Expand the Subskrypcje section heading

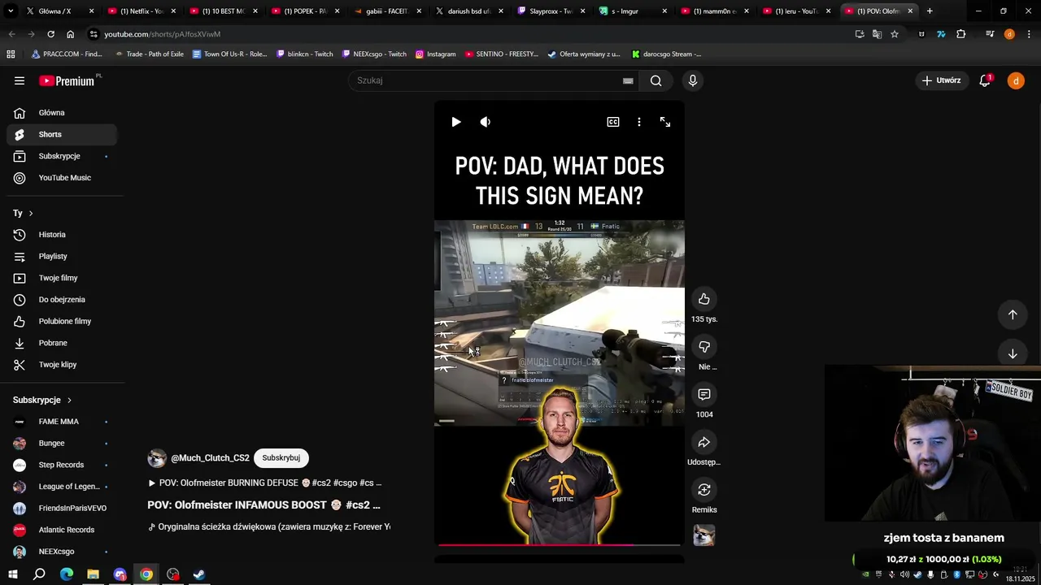click(42, 400)
